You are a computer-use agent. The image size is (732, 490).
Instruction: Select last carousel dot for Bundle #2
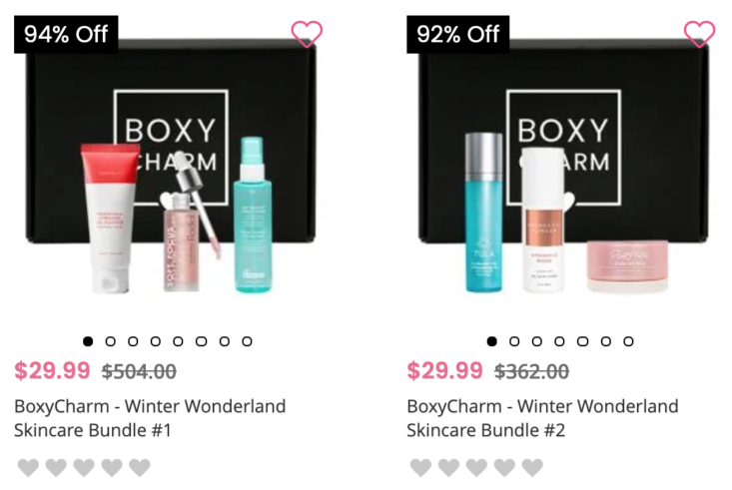pyautogui.click(x=628, y=341)
